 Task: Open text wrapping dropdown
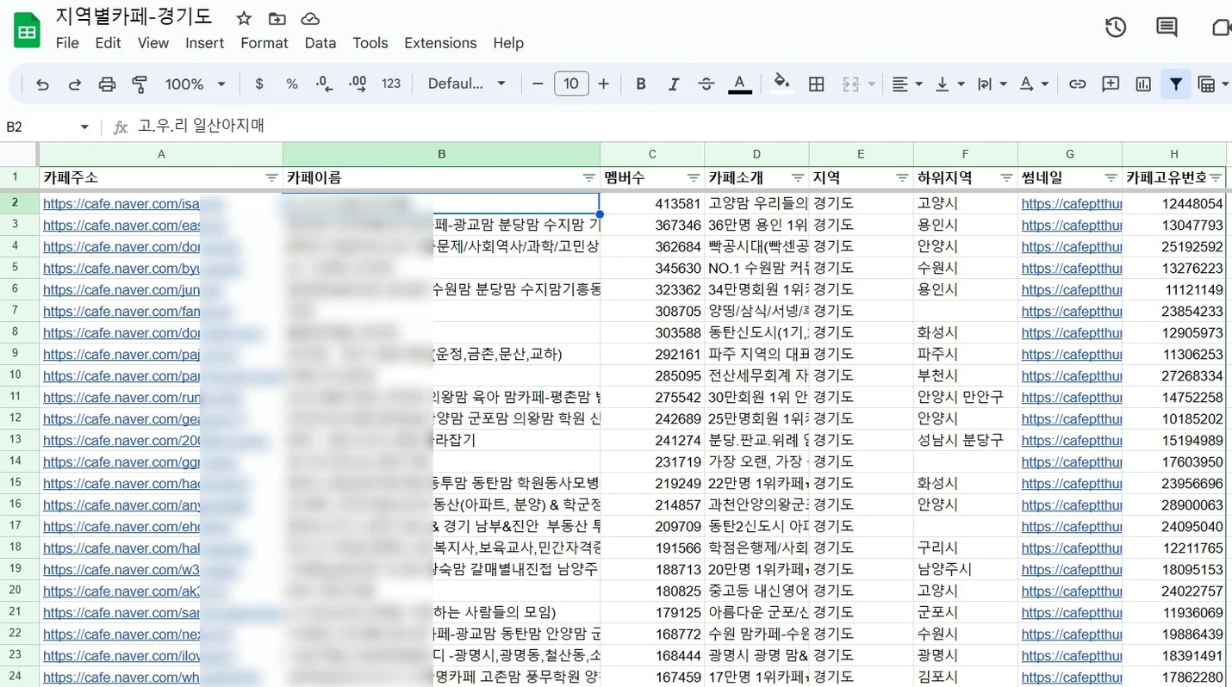click(x=992, y=84)
